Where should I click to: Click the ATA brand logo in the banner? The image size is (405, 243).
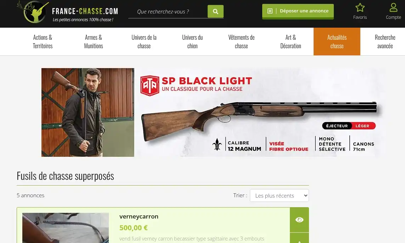(x=150, y=85)
